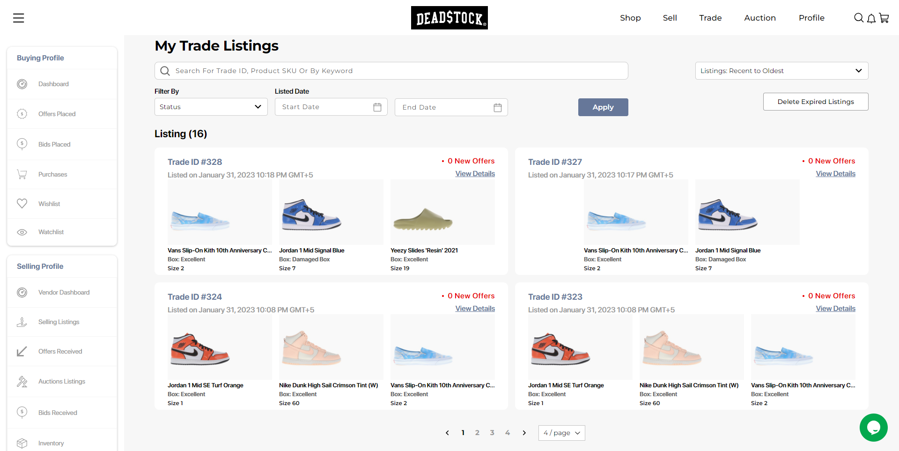Open the Auction menu

(760, 18)
